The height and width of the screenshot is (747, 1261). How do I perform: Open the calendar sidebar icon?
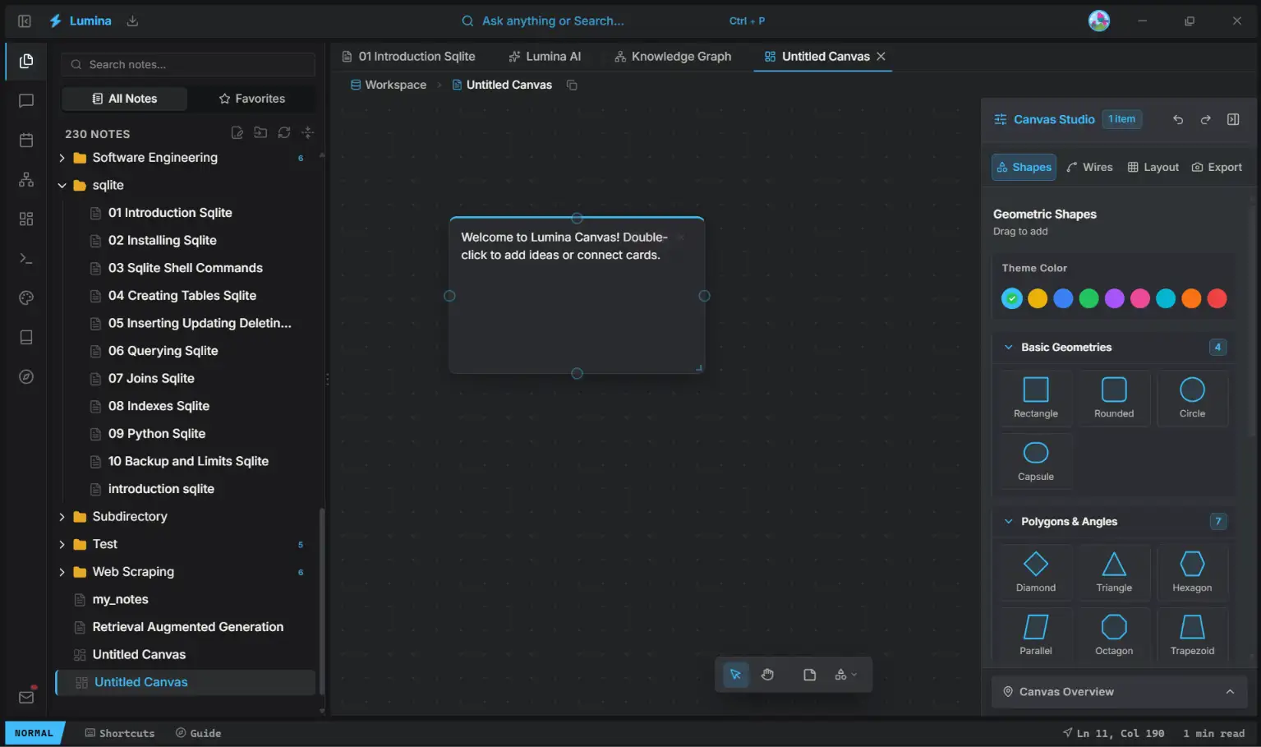click(26, 140)
